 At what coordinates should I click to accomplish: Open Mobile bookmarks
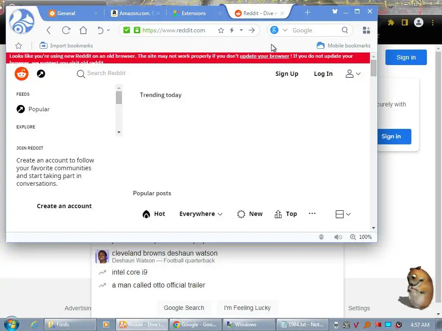point(344,46)
